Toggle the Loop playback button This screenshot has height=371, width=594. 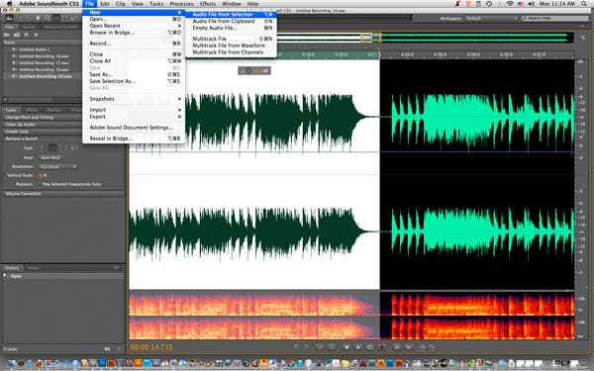coord(370,346)
